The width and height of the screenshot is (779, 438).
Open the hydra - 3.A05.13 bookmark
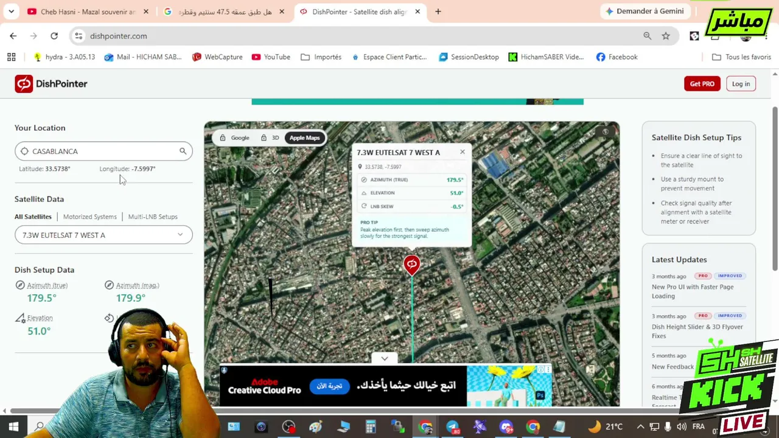tap(65, 57)
